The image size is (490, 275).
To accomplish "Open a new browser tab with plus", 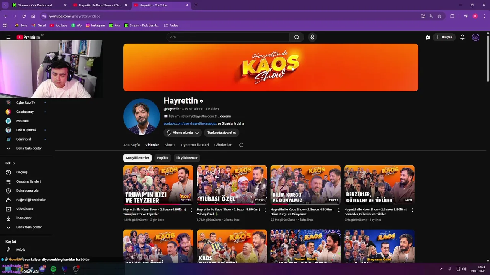I will (196, 5).
